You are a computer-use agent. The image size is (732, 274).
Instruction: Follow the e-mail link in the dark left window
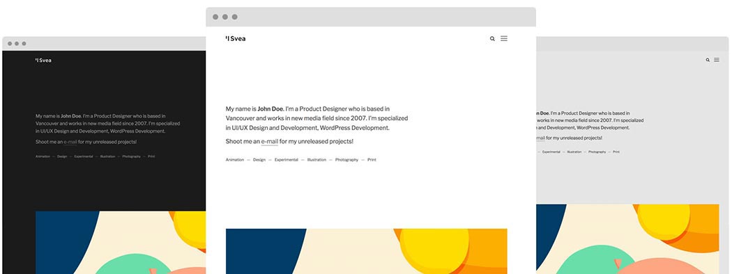coord(70,142)
